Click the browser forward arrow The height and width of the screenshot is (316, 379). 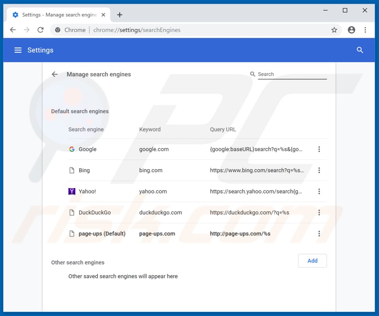(x=26, y=30)
